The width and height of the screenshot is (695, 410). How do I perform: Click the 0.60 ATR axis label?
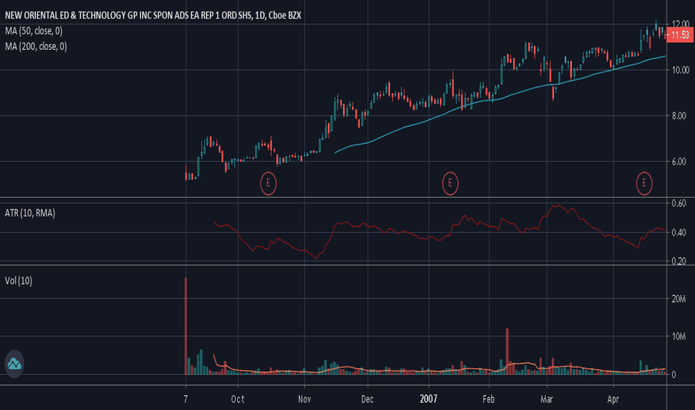pos(679,204)
